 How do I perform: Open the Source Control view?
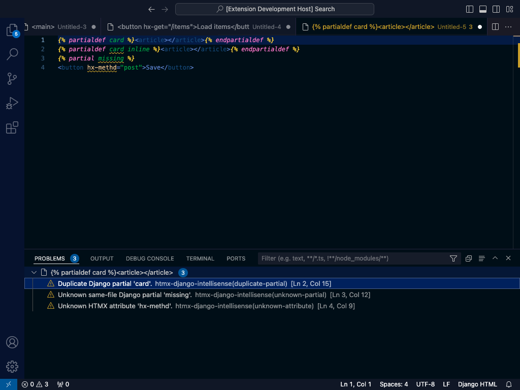12,79
